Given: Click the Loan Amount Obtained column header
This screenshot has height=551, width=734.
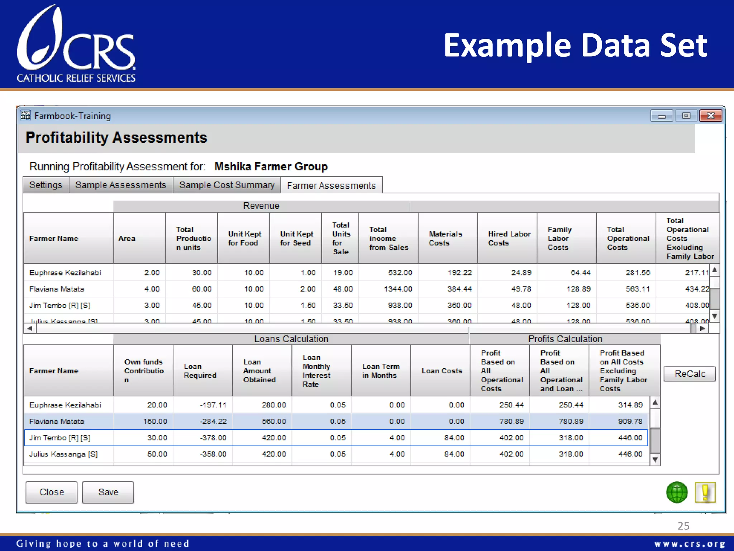Looking at the screenshot, I should pos(262,371).
